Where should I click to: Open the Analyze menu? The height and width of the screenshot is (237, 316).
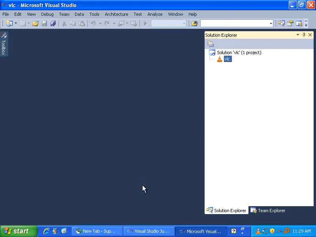pos(155,14)
